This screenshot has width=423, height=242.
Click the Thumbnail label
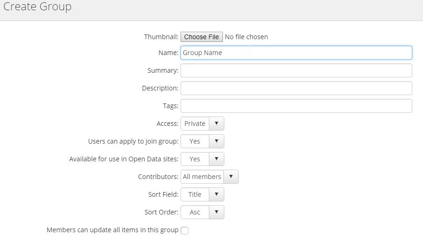(x=161, y=37)
